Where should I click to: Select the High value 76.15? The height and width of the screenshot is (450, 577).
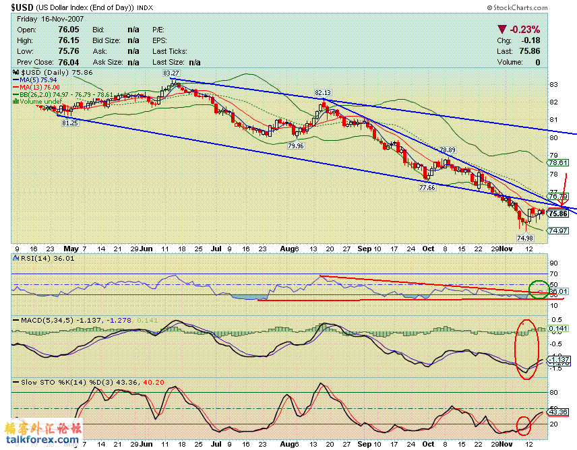coord(69,40)
